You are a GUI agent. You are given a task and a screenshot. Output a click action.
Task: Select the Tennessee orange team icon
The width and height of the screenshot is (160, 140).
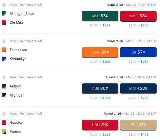[4, 50]
